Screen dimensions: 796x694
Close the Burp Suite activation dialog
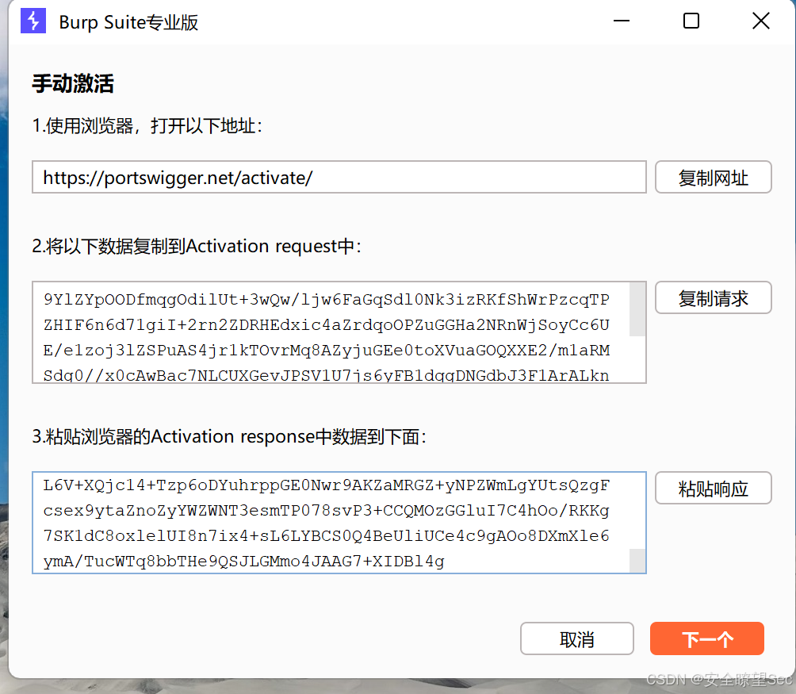(x=761, y=21)
